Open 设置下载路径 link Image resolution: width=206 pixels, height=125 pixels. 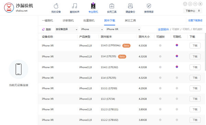click(x=195, y=21)
